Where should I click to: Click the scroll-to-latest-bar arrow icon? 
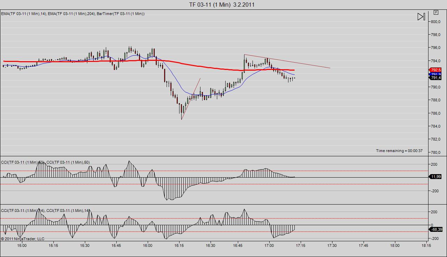(x=421, y=16)
